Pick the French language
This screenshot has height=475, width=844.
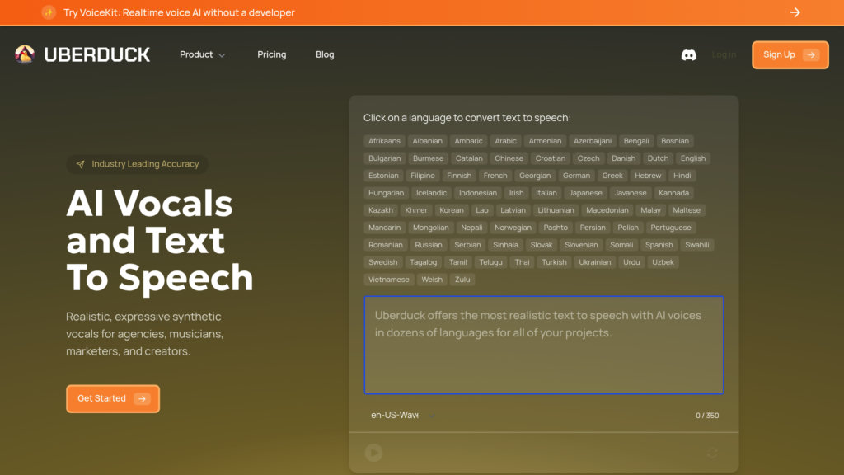tap(495, 176)
